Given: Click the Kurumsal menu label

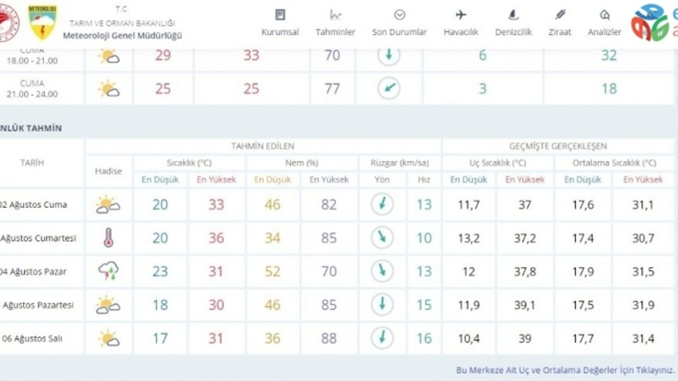Looking at the screenshot, I should point(280,32).
